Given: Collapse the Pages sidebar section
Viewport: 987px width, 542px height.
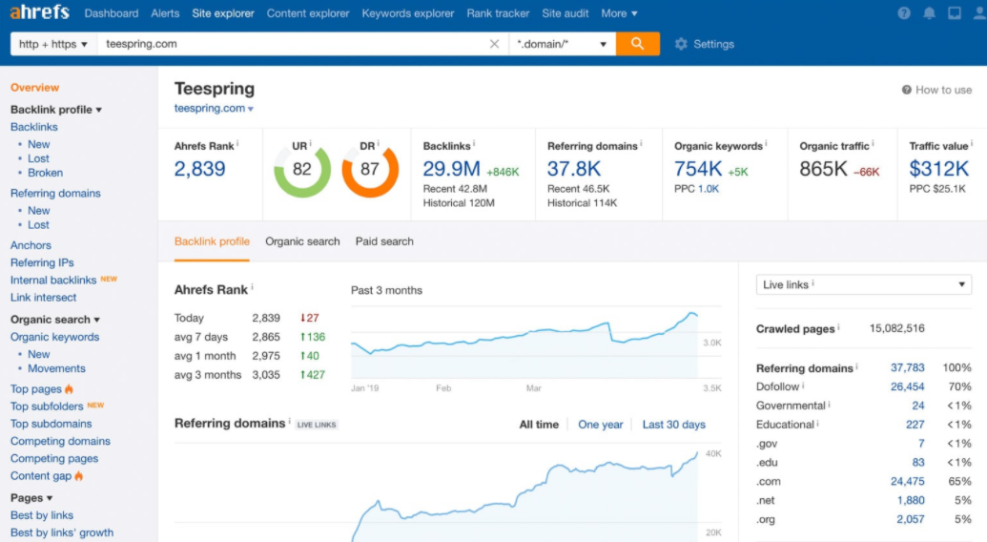Looking at the screenshot, I should click(x=31, y=498).
